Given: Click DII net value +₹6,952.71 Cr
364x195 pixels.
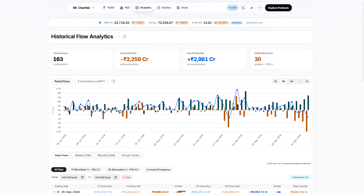Looking at the screenshot, I should tap(259, 192).
